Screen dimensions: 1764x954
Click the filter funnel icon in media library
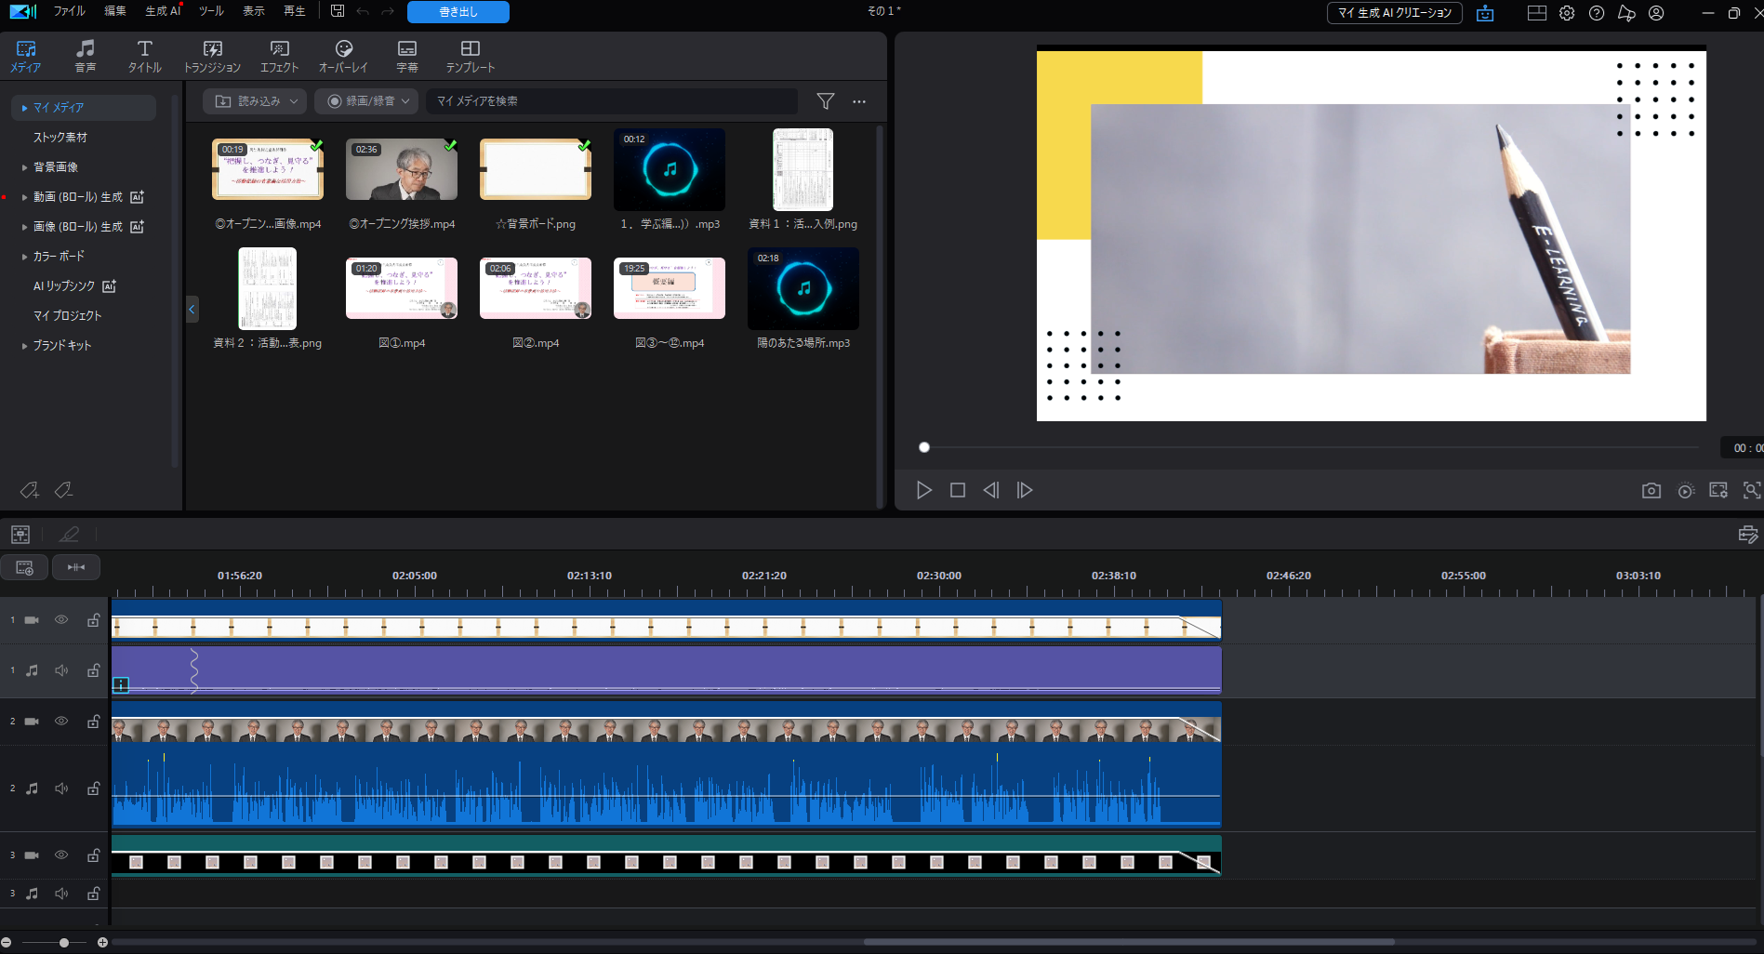[x=825, y=101]
